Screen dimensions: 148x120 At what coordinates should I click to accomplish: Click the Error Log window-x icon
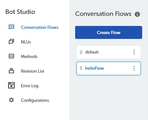[x=11, y=85]
